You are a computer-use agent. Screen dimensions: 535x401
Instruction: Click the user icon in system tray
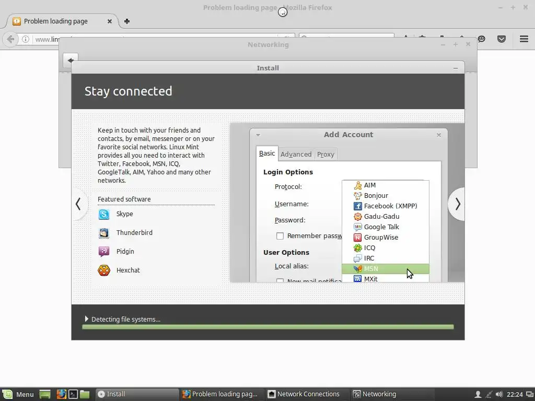(x=478, y=394)
